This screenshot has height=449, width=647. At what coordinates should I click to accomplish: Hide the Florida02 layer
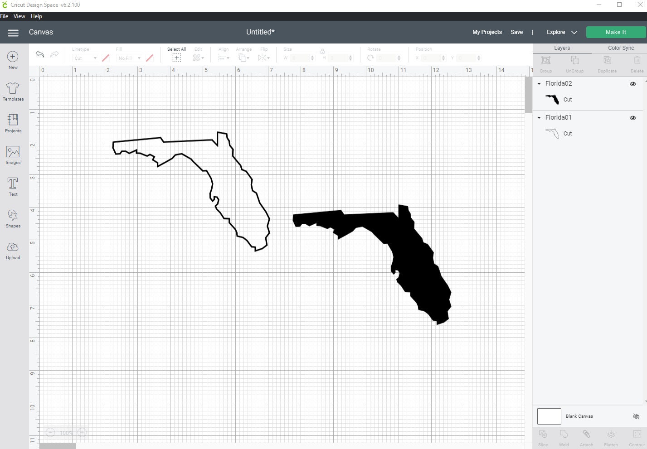pos(632,83)
